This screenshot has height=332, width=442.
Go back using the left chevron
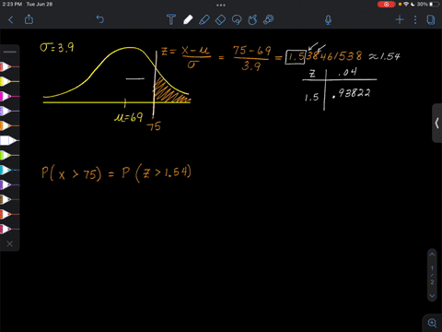tap(11, 20)
